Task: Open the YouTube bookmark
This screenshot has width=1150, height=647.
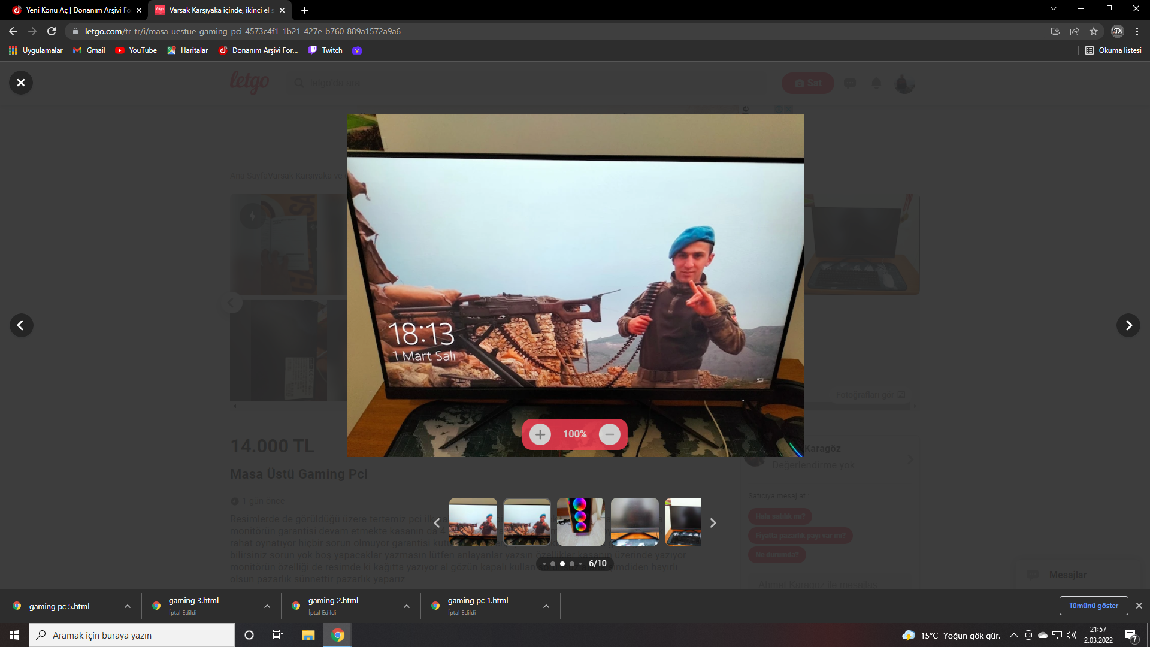Action: coord(136,50)
